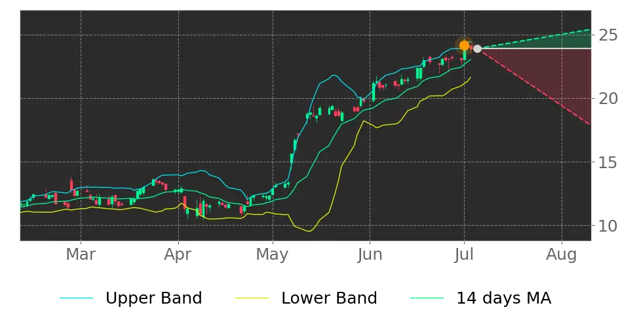Click the green 14 days MA legend line
Viewport: 637px width, 318px height.
pos(427,298)
